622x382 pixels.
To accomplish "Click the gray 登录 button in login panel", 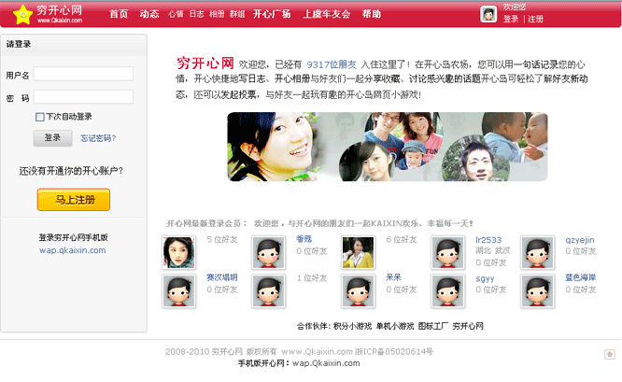I will (x=52, y=138).
